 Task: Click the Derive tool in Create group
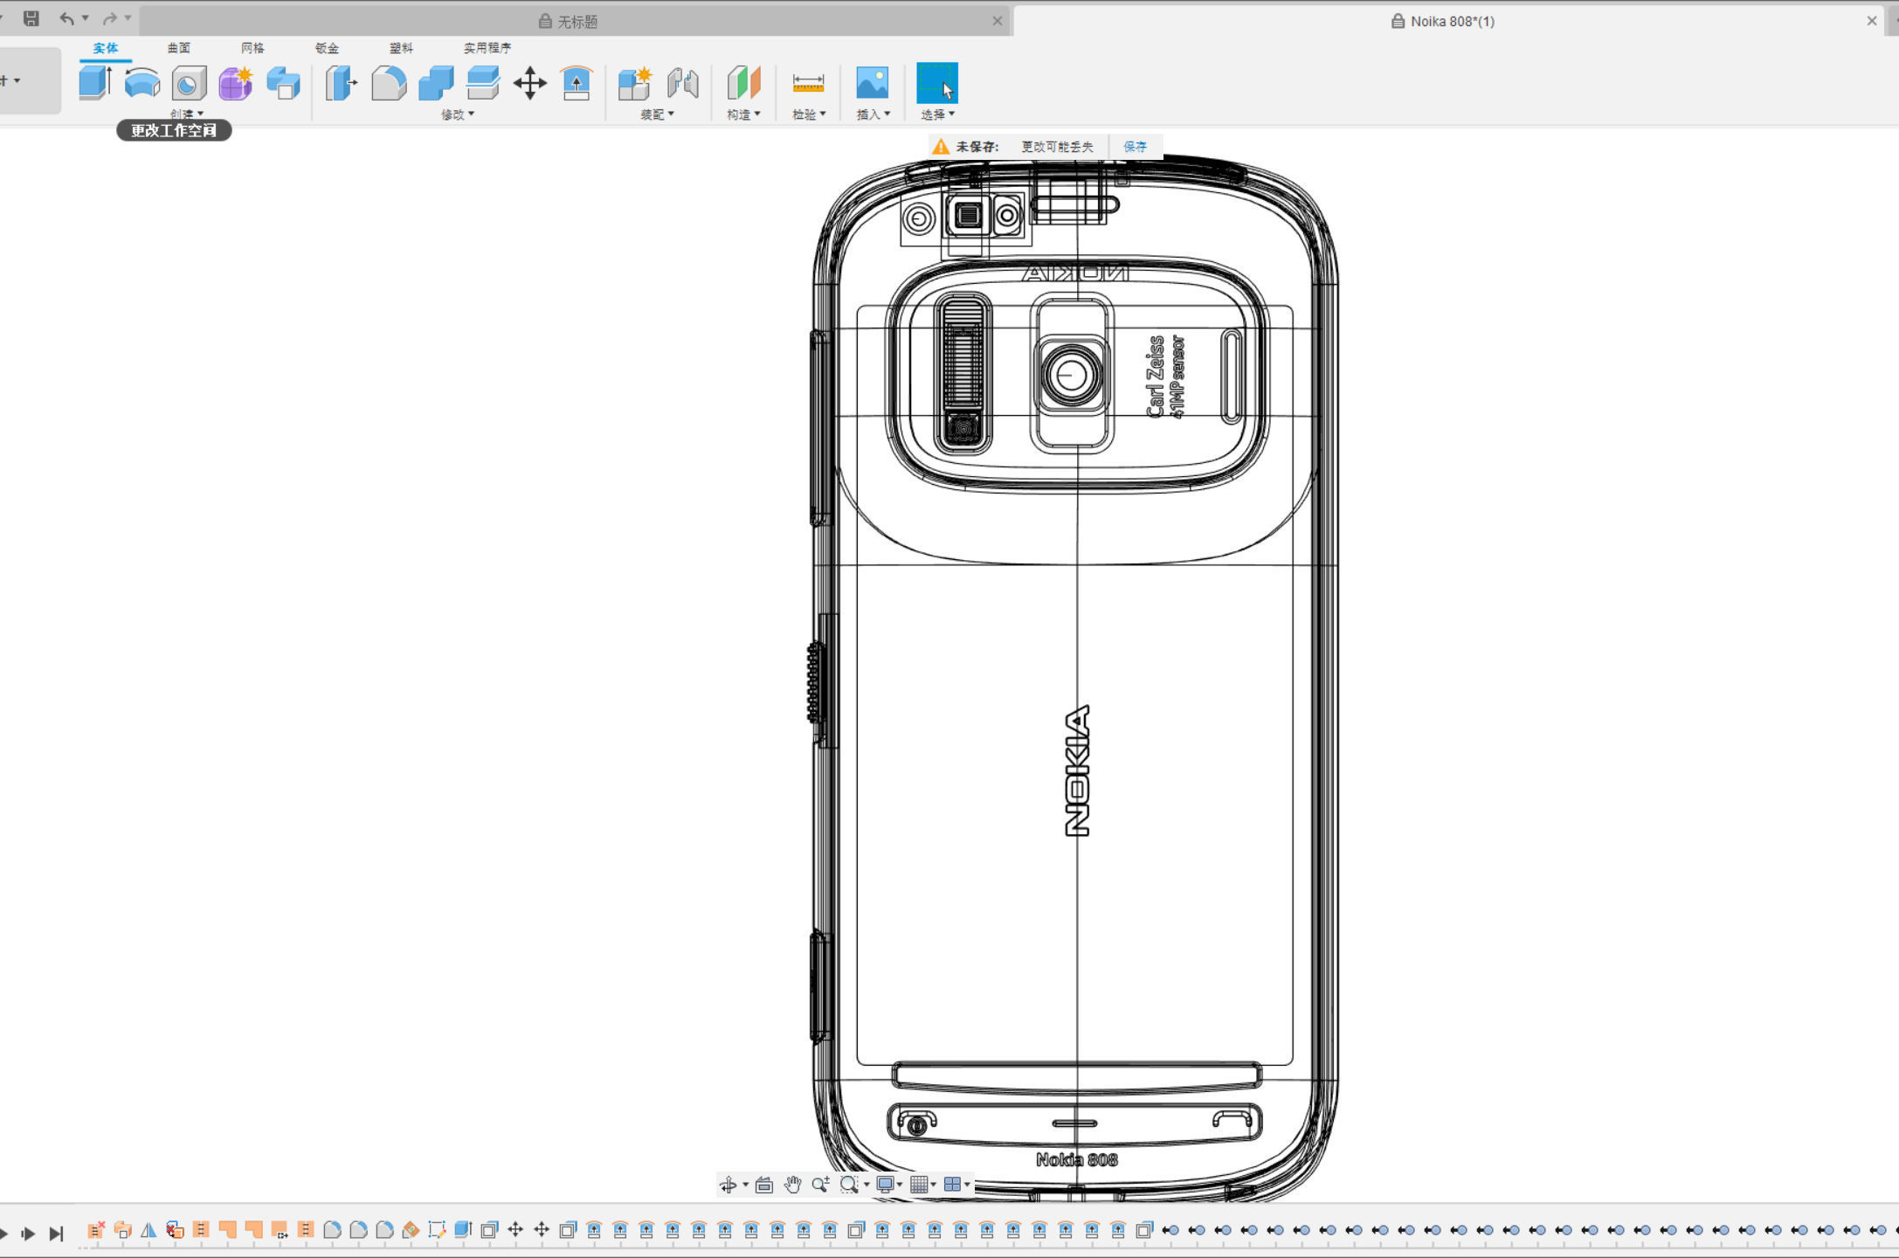(283, 83)
